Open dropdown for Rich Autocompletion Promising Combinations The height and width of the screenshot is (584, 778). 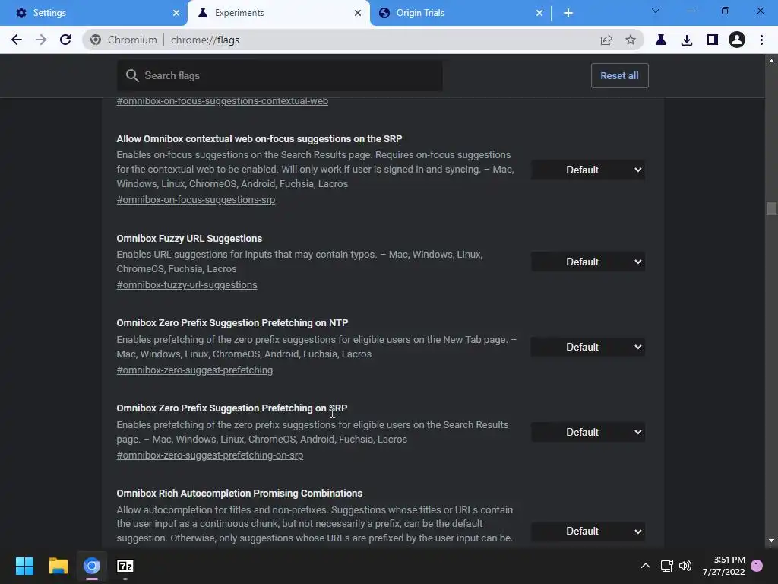tap(588, 532)
